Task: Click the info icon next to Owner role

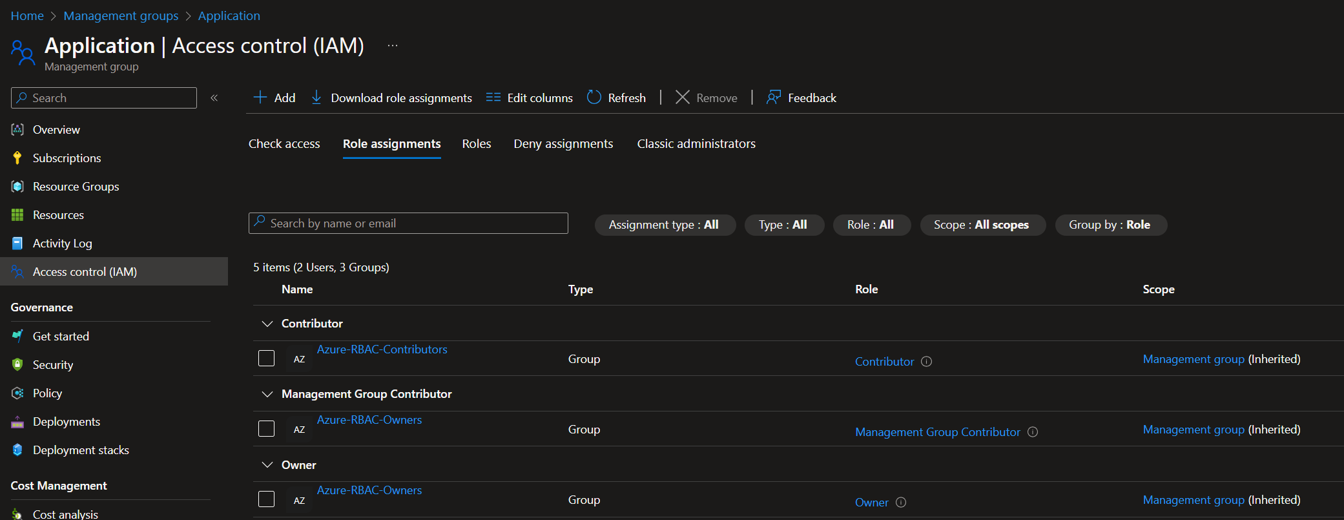Action: point(901,503)
